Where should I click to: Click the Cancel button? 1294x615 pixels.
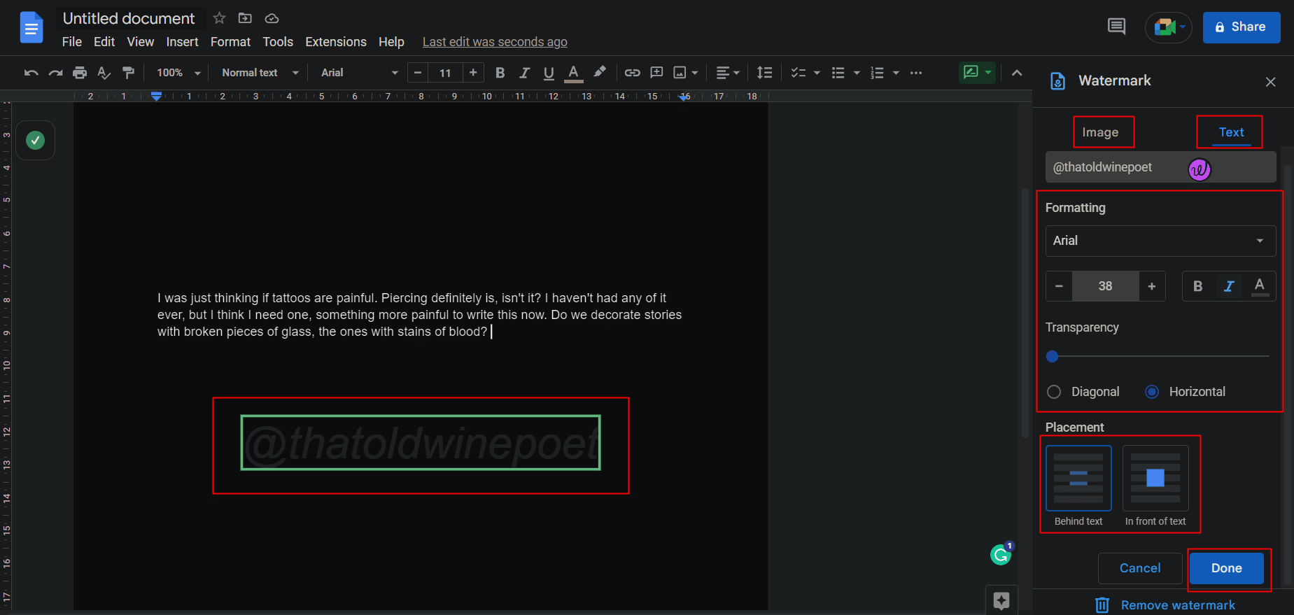tap(1140, 568)
